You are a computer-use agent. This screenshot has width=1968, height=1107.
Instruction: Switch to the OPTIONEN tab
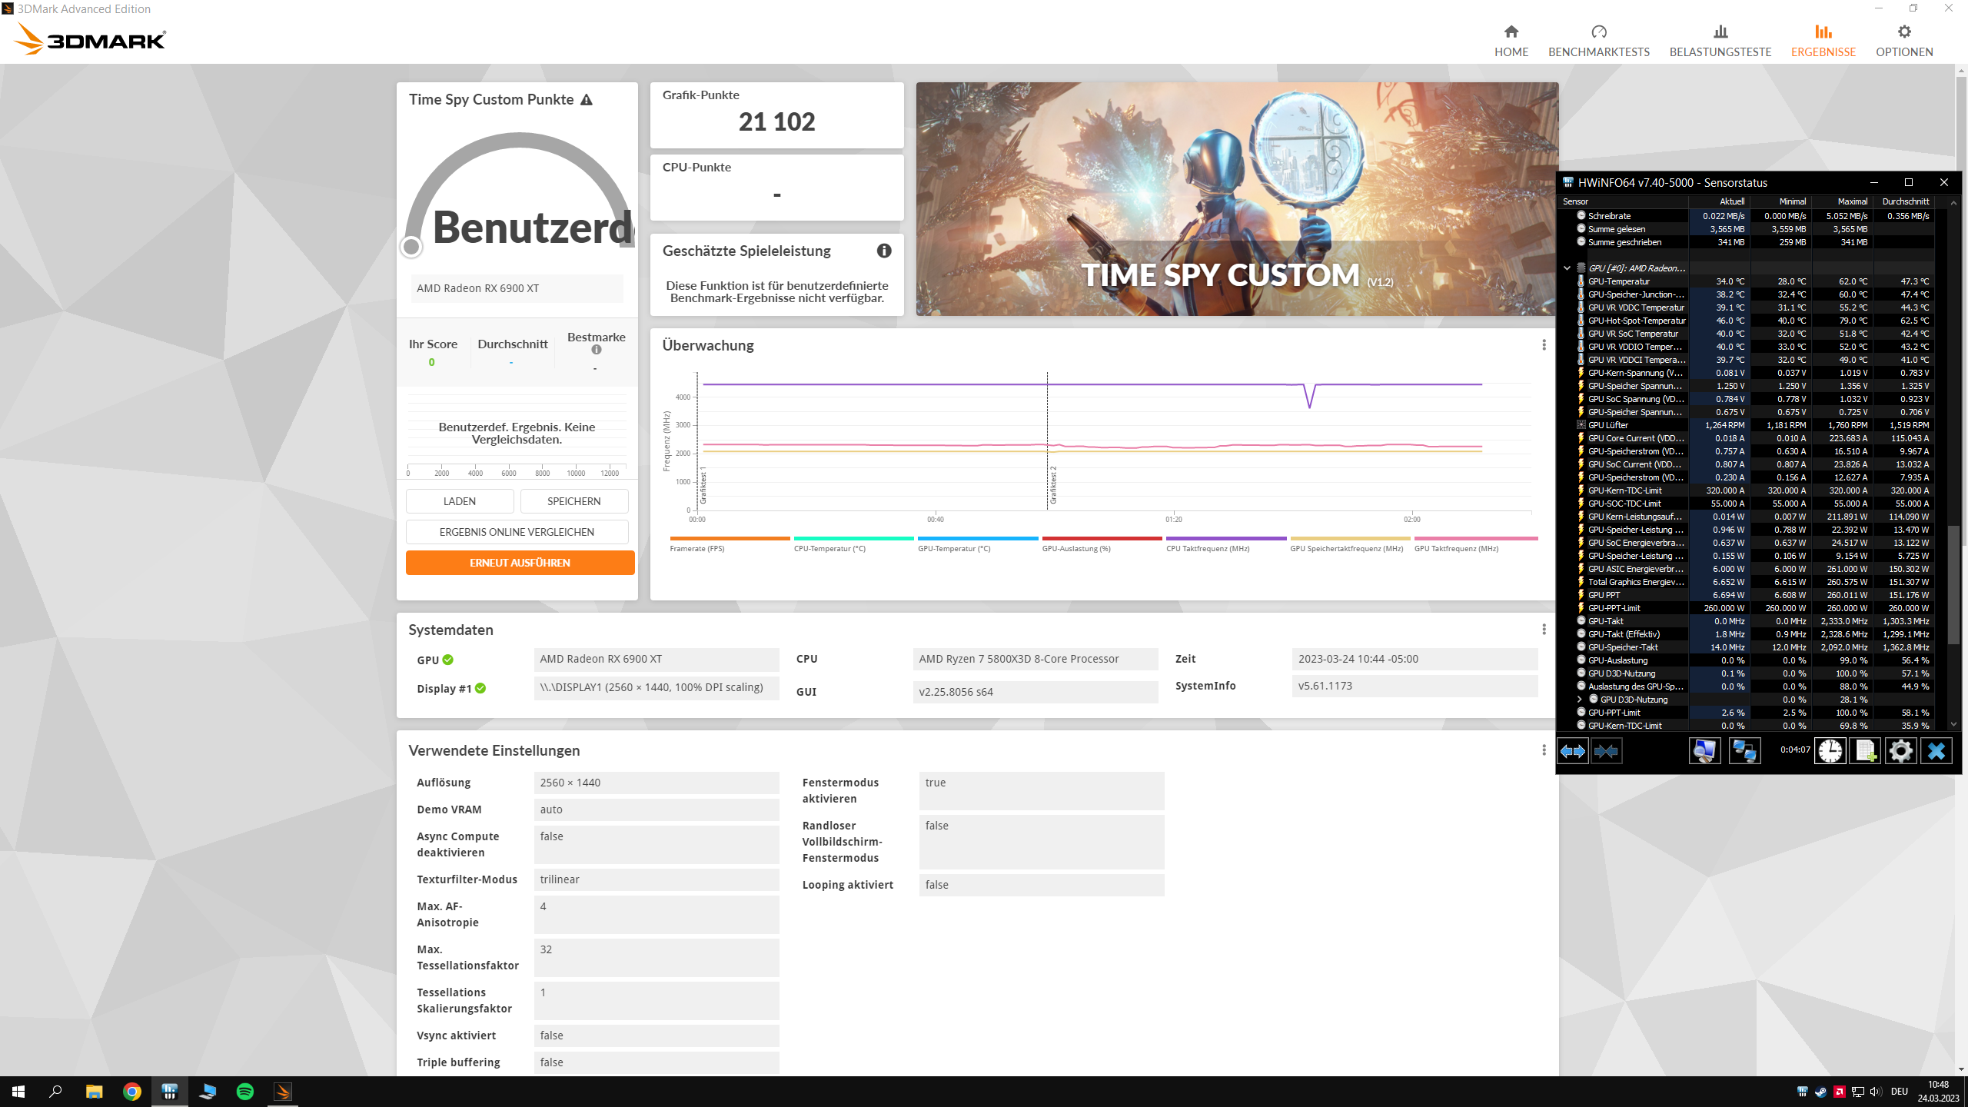click(1903, 40)
